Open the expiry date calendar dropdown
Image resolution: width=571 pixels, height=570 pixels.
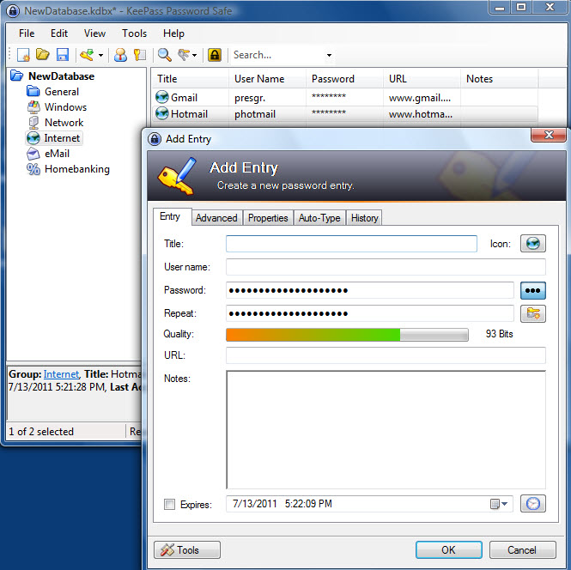[500, 504]
